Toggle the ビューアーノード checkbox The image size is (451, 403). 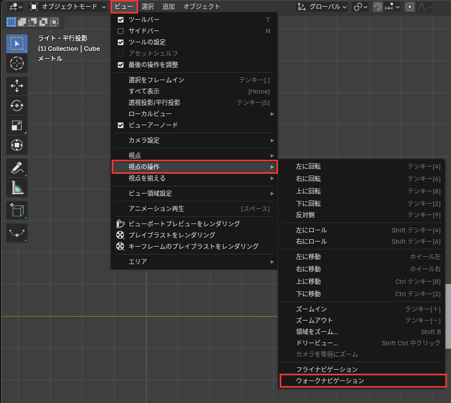click(121, 125)
